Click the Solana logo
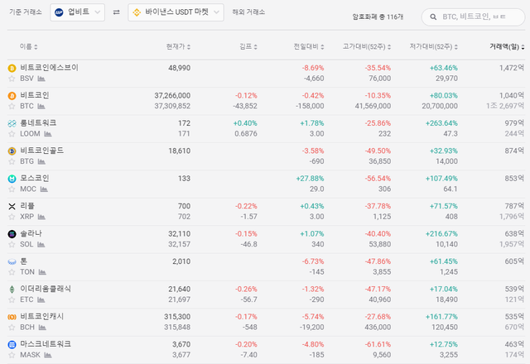This screenshot has height=364, width=530. click(x=12, y=234)
